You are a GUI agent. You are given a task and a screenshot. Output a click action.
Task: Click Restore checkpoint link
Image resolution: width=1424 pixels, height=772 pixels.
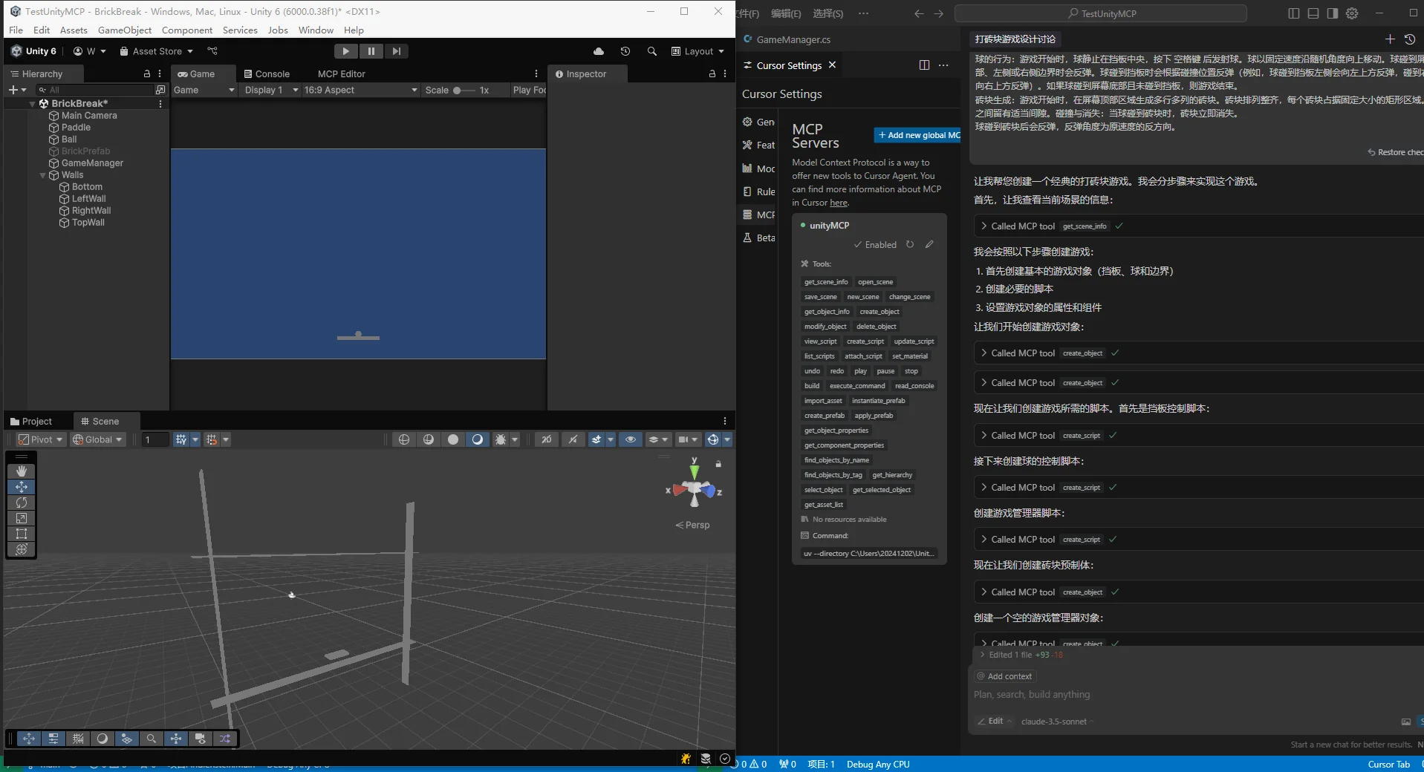point(1396,152)
